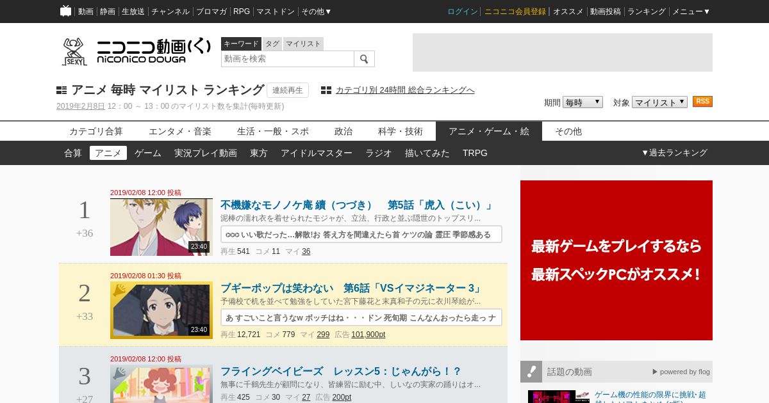Click thumbnail of rank 3 フライングベイビーズ video
The height and width of the screenshot is (403, 769).
pyautogui.click(x=161, y=384)
